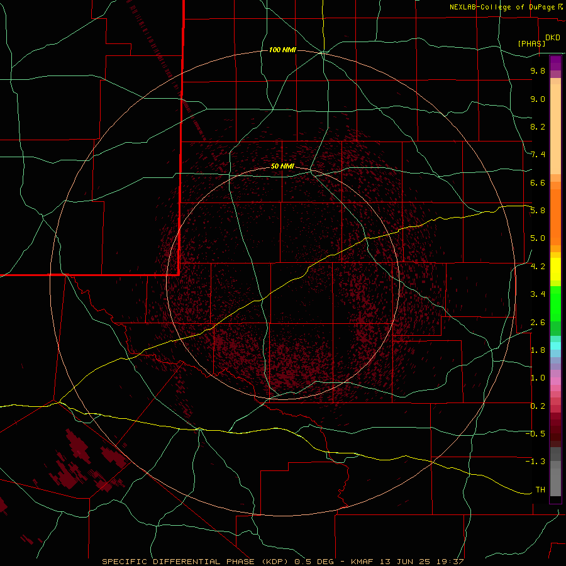Click the KDP product caption at bottom
This screenshot has width=566, height=566.
[x=282, y=562]
